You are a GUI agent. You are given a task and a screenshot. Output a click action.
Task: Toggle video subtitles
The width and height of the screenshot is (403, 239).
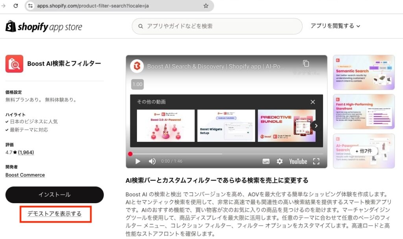click(266, 161)
